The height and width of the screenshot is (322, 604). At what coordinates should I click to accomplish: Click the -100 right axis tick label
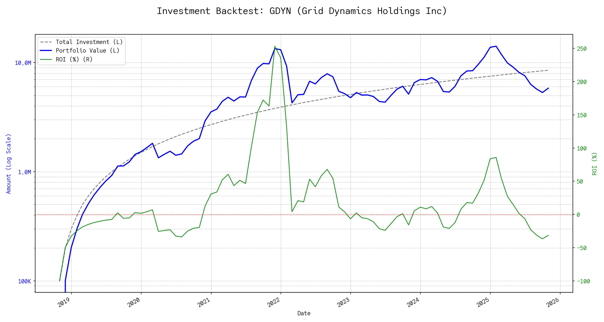pyautogui.click(x=583, y=281)
